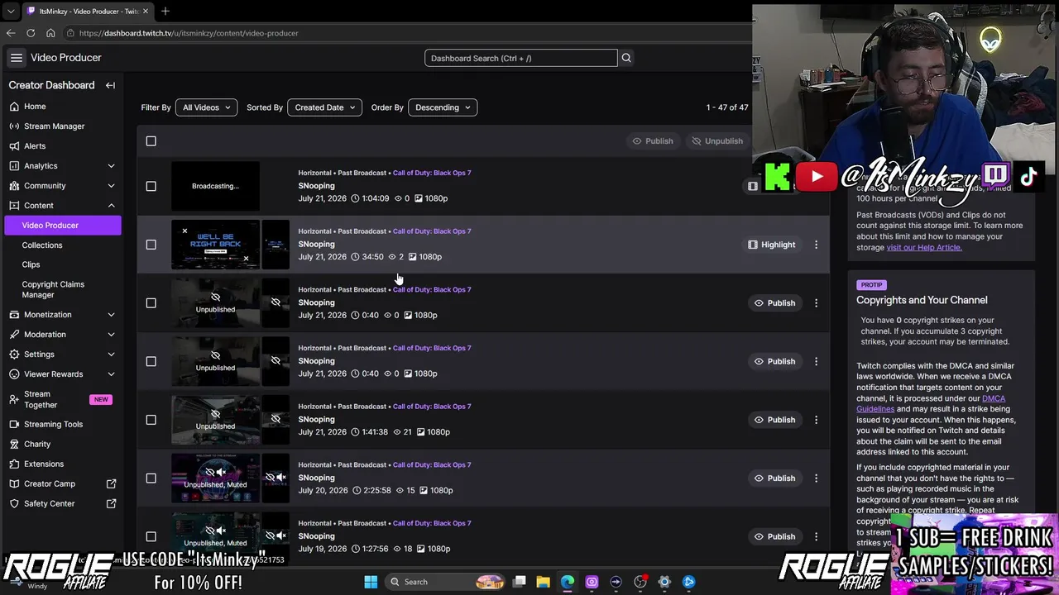Check the box for the 34:50 video
The image size is (1059, 595).
pyautogui.click(x=151, y=245)
